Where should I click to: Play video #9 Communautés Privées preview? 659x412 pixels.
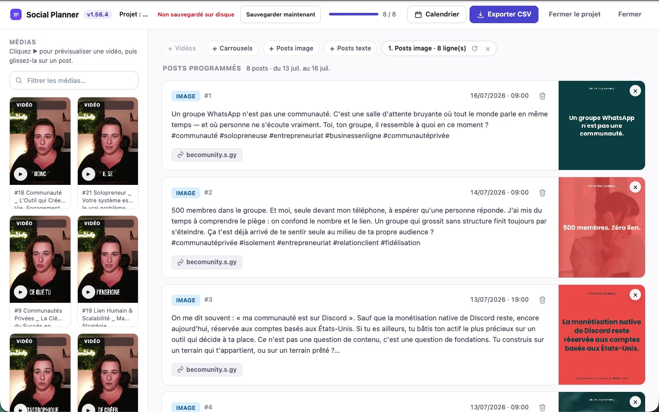[x=21, y=292]
